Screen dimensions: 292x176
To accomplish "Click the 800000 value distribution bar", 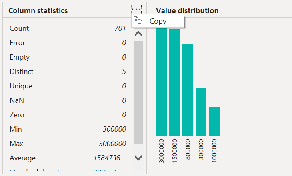I will tap(188, 90).
